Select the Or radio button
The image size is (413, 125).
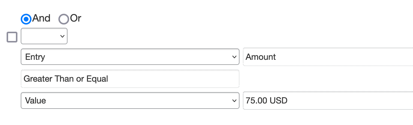[x=64, y=19]
